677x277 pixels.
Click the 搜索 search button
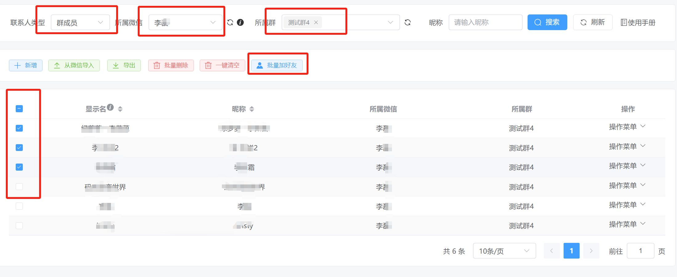click(x=547, y=22)
